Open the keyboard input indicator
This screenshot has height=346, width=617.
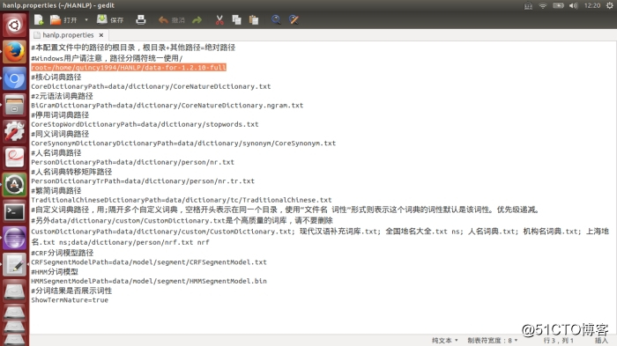pyautogui.click(x=529, y=5)
